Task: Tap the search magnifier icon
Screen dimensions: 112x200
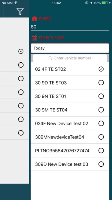Action: click(50, 58)
